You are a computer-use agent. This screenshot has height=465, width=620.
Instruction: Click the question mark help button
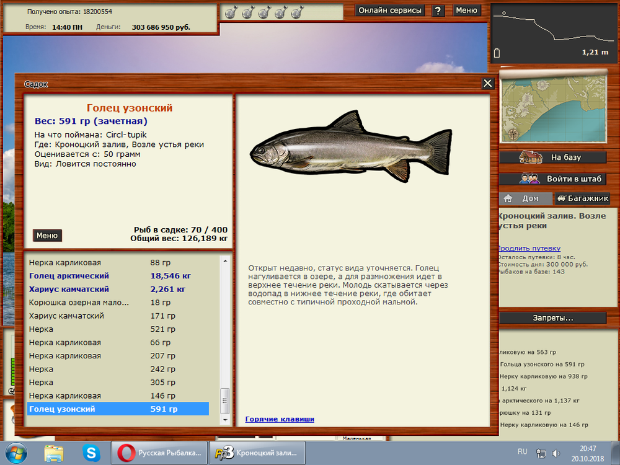tap(438, 11)
